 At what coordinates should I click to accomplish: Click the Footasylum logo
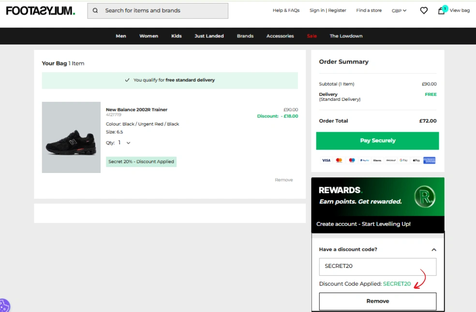41,11
